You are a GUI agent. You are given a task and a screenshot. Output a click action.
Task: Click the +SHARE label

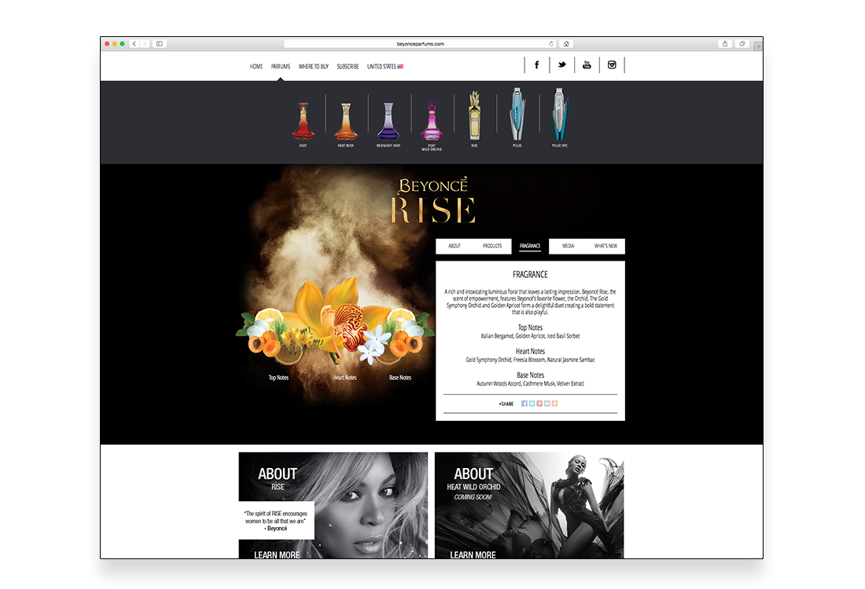coord(506,404)
